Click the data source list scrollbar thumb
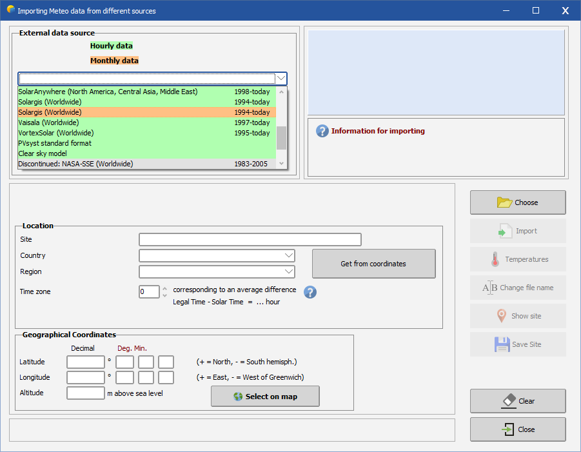581x452 pixels. [282, 138]
